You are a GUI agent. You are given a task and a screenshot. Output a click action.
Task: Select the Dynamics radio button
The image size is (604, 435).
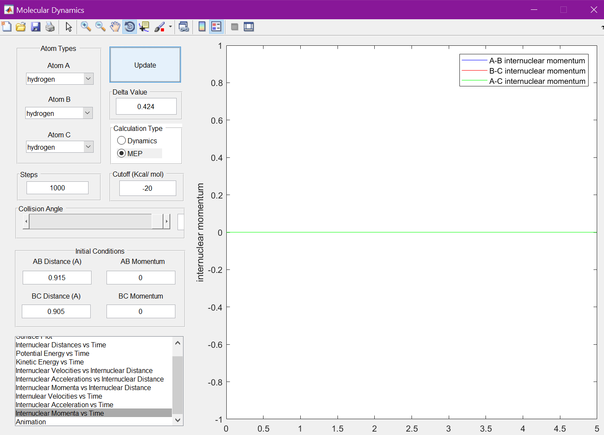click(122, 141)
